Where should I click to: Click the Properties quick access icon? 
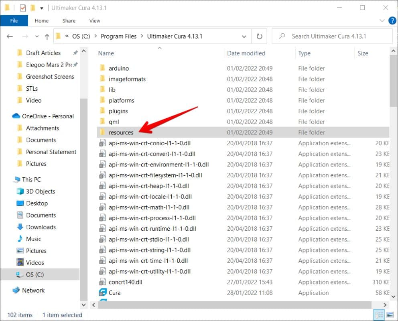23,8
